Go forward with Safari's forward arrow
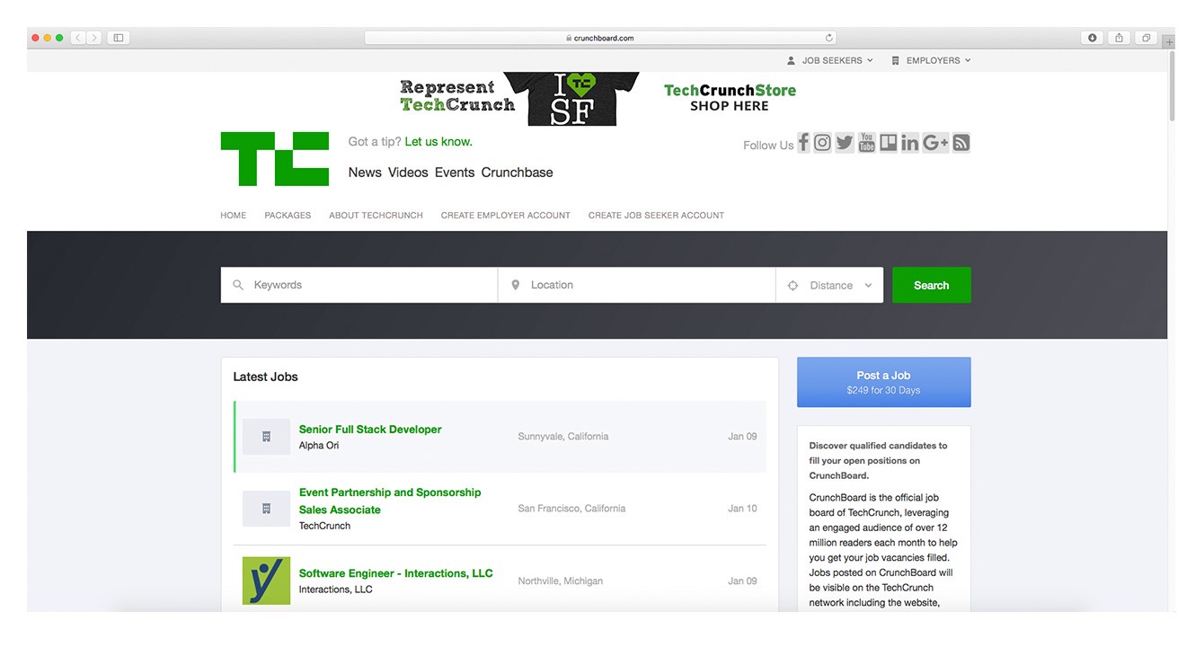The height and width of the screenshot is (647, 1204). click(x=94, y=38)
